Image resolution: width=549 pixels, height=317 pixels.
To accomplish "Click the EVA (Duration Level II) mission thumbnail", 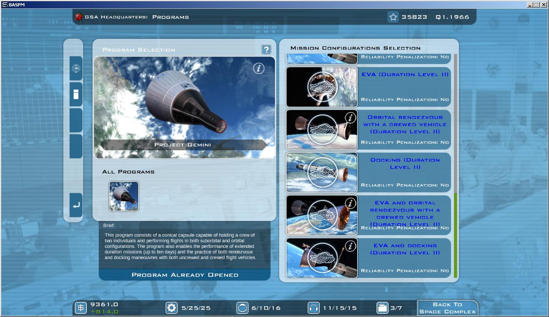I will (322, 87).
